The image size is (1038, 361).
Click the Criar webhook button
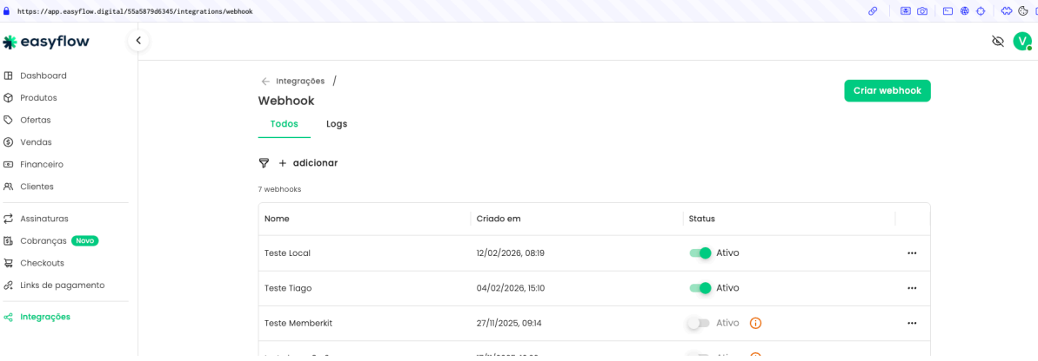tap(887, 91)
